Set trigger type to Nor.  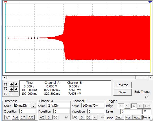[128, 117]
